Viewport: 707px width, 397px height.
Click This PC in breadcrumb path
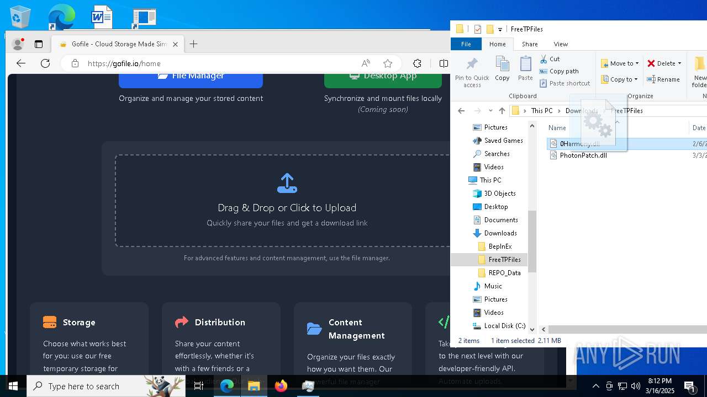coord(542,111)
